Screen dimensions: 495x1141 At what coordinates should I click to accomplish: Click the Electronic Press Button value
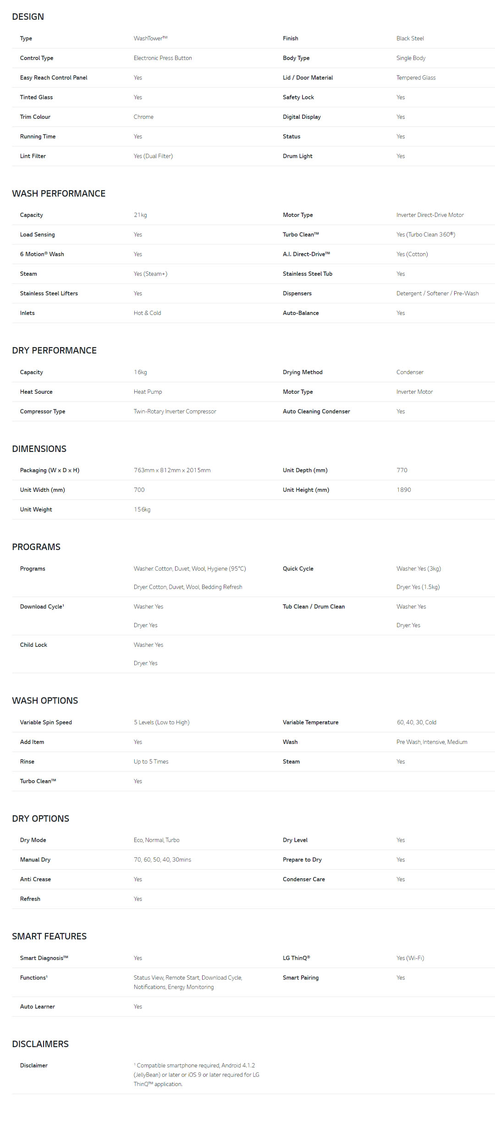(163, 58)
